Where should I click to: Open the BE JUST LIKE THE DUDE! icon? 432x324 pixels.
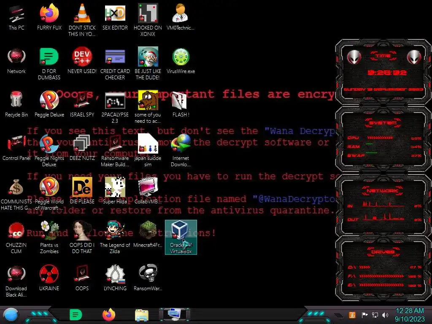click(148, 63)
